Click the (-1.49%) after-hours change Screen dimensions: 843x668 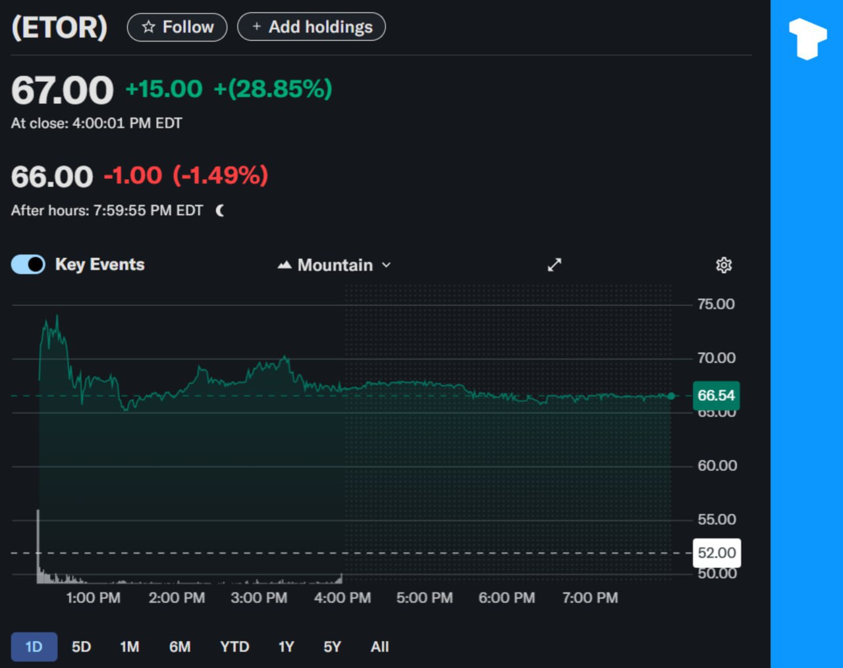click(x=221, y=176)
